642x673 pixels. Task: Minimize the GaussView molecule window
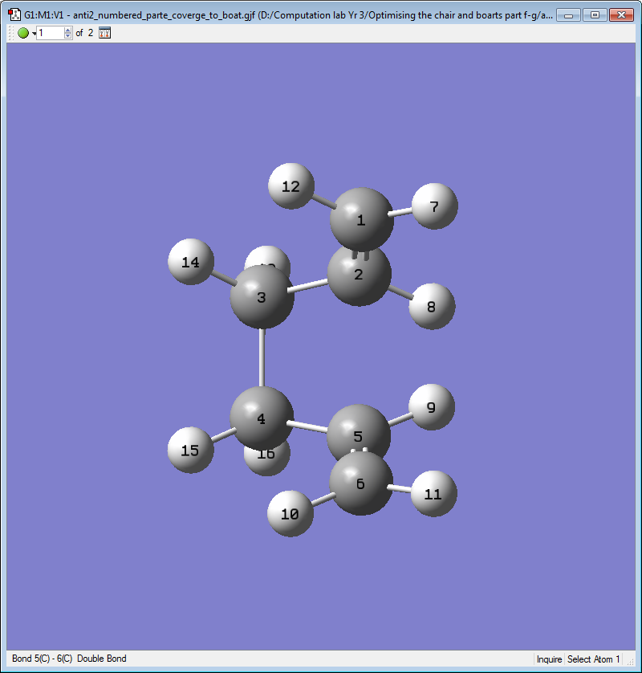click(x=569, y=15)
